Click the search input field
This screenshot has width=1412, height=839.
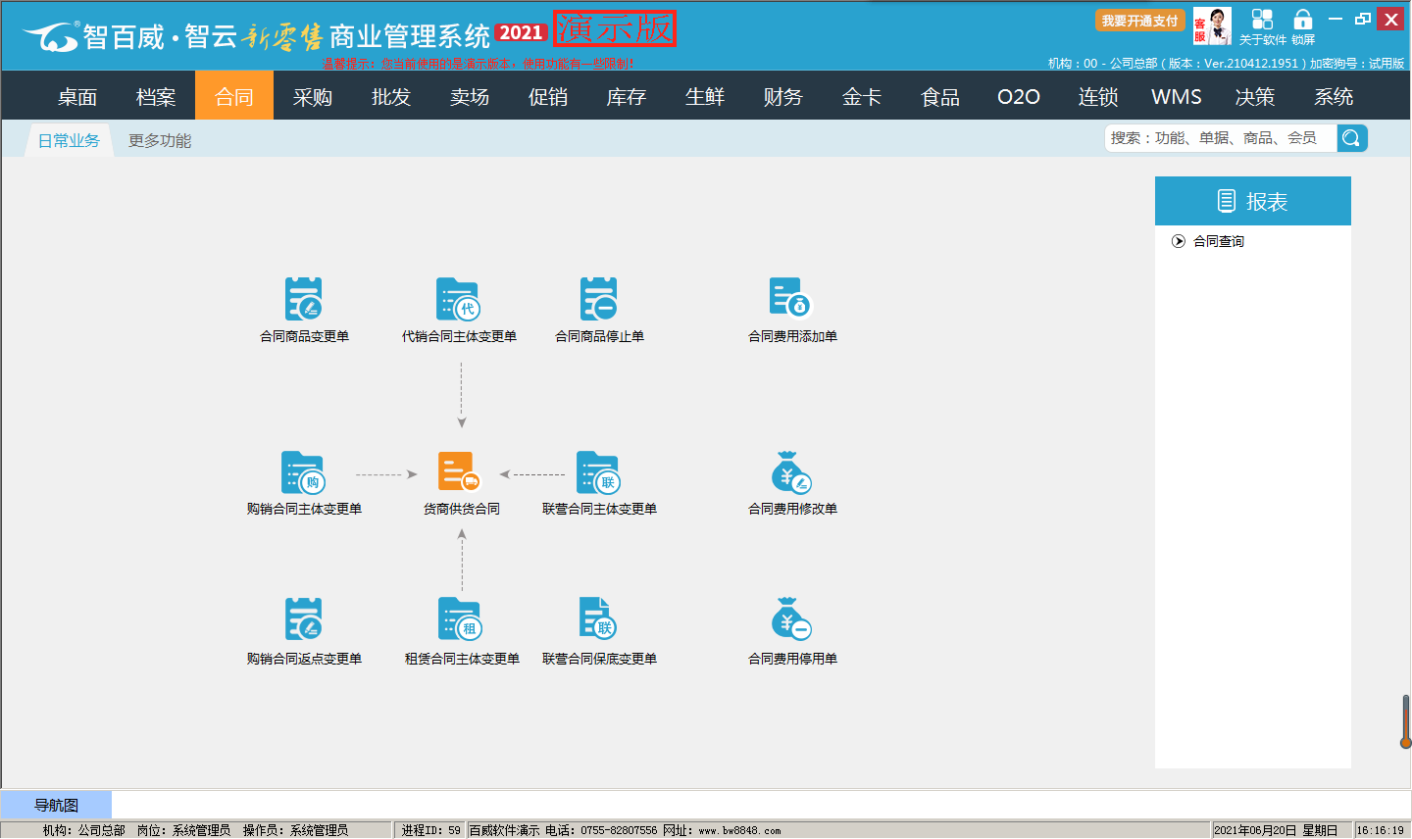1220,138
